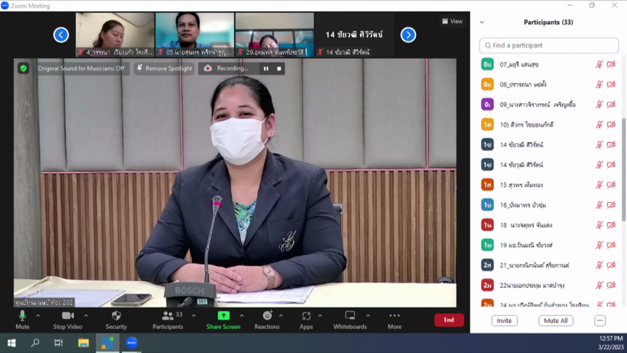The height and width of the screenshot is (353, 627).
Task: Stop Video using the camera icon
Action: (x=67, y=320)
